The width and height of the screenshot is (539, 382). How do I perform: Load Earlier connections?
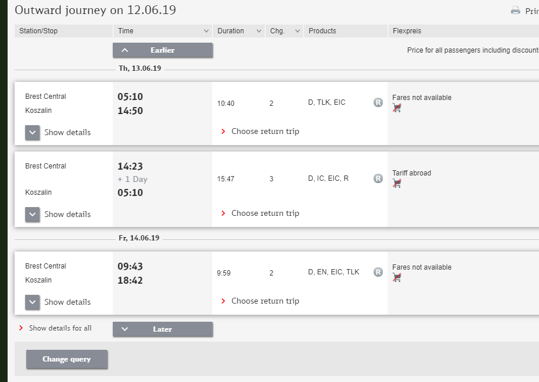pos(163,50)
